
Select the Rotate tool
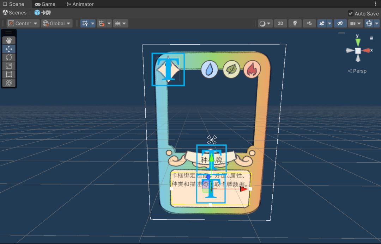pyautogui.click(x=9, y=57)
